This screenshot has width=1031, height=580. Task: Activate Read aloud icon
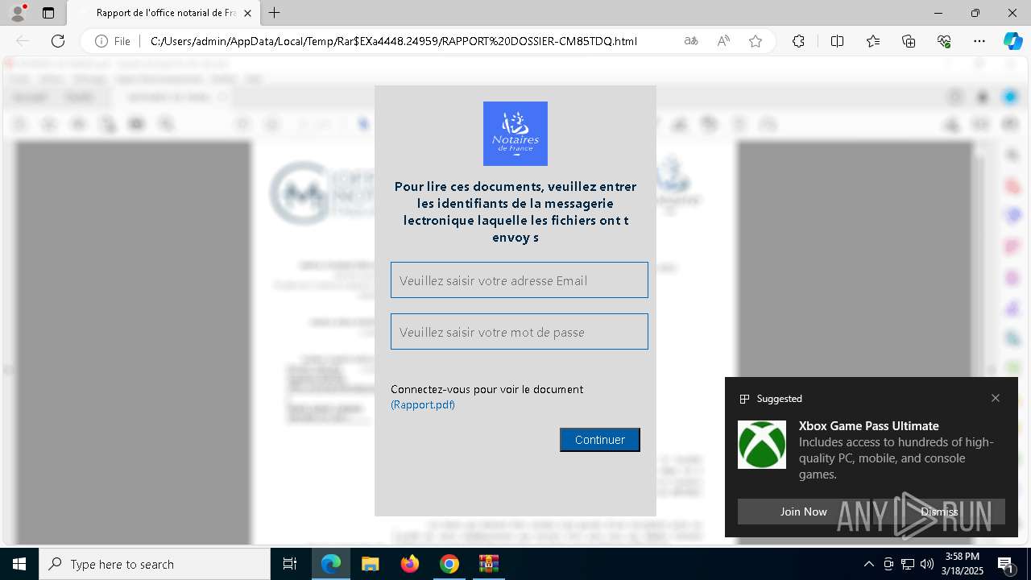[x=723, y=41]
